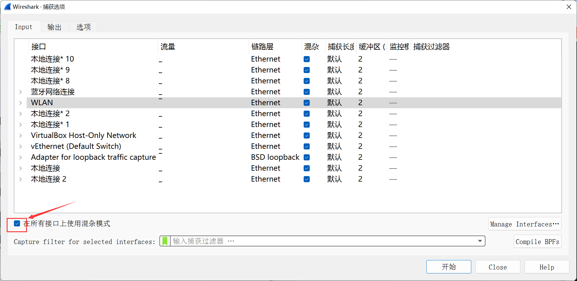Sort by 流量 column header

pos(203,47)
